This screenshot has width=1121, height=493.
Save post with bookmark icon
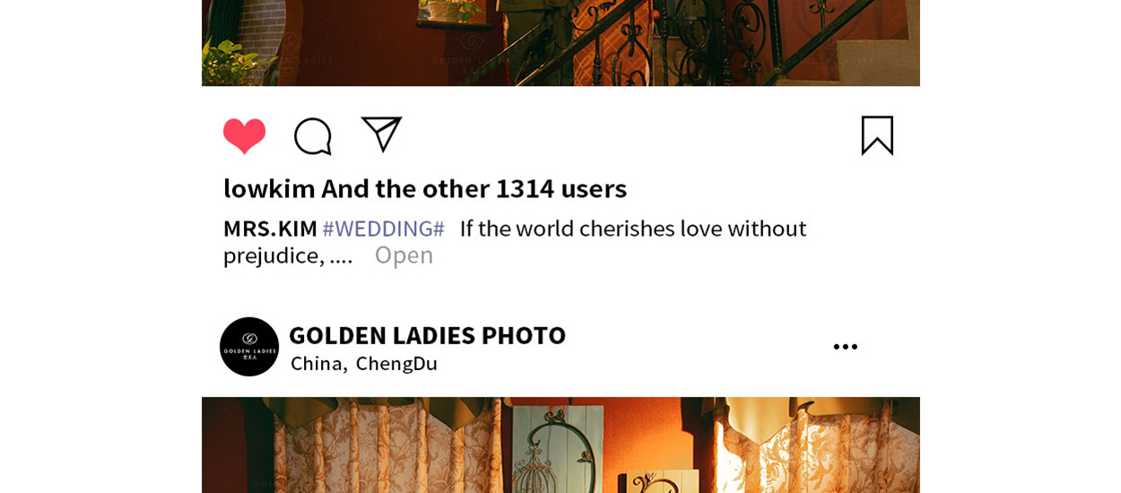point(877,135)
